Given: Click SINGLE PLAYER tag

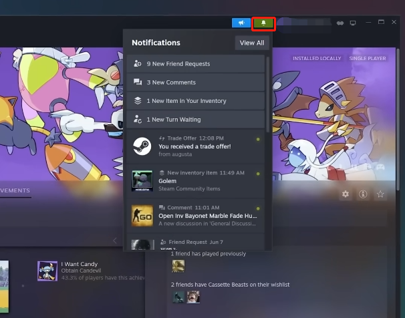Looking at the screenshot, I should click(x=368, y=59).
